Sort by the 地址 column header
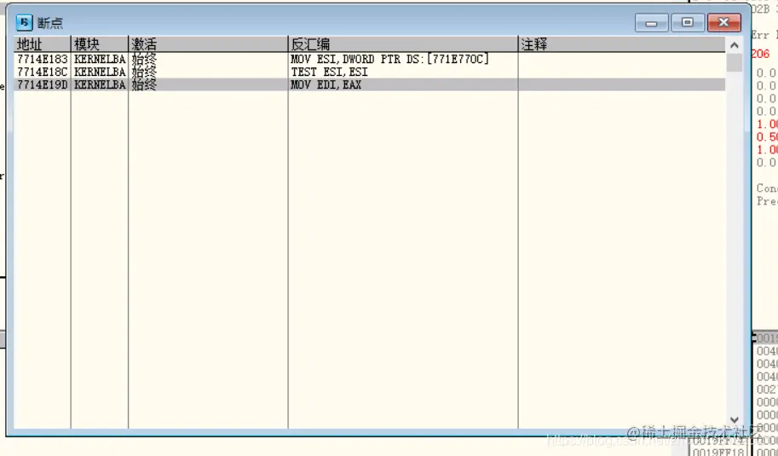The image size is (778, 456). (42, 44)
